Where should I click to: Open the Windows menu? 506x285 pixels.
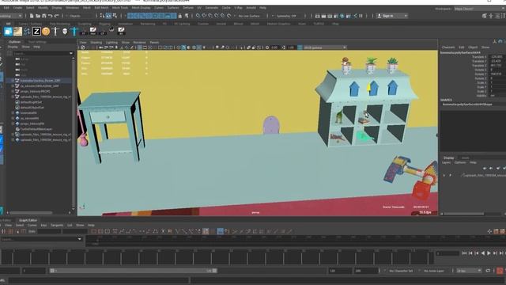pyautogui.click(x=72, y=8)
